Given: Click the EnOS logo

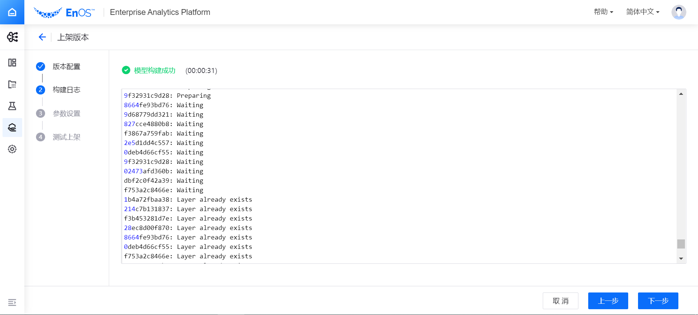Looking at the screenshot, I should coord(64,12).
